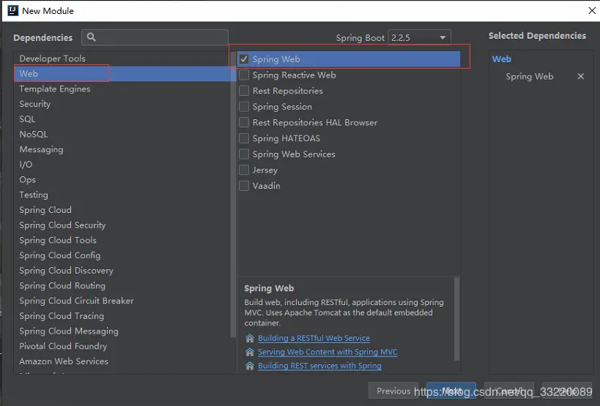Click the IntelliJ logo in title bar
Viewport: 600px width, 406px height.
pos(12,10)
